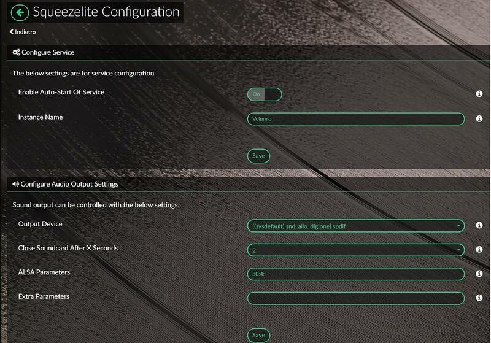
Task: Show info for Enable Auto-Start Of Service
Action: [479, 94]
